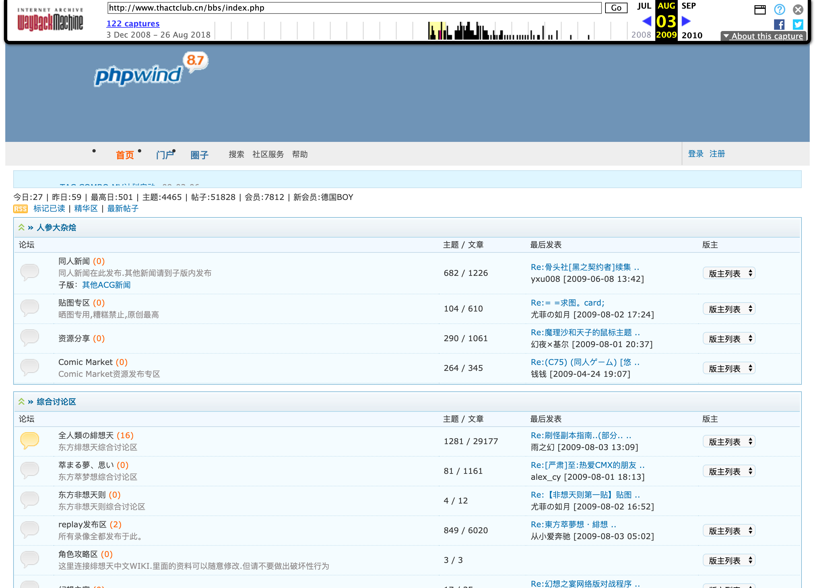Select the 圈子 navigation tab
Viewport: 815px width, 588px height.
point(199,155)
